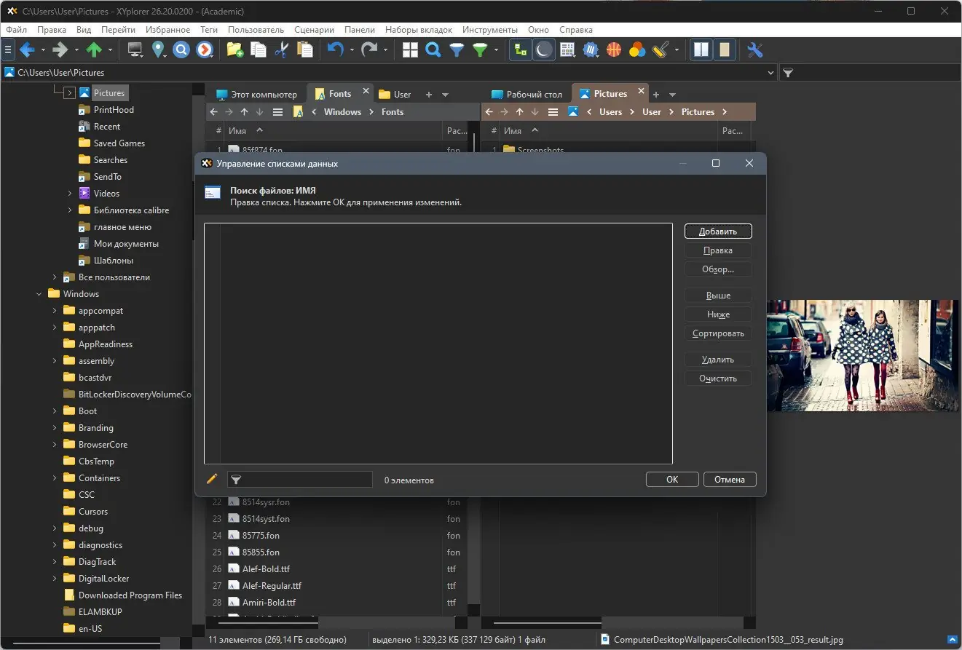
Task: Open the Сценарии menu
Action: pyautogui.click(x=314, y=30)
